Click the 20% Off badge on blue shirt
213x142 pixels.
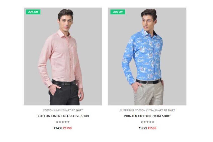pyautogui.click(x=118, y=12)
